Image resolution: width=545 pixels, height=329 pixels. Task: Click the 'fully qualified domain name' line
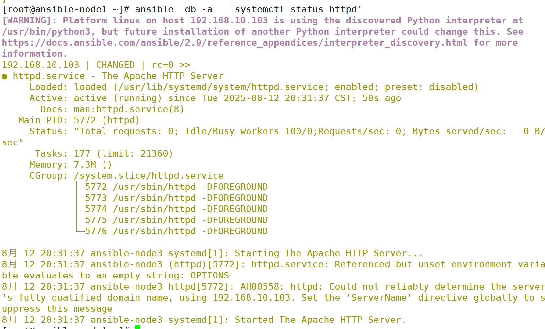click(273, 298)
